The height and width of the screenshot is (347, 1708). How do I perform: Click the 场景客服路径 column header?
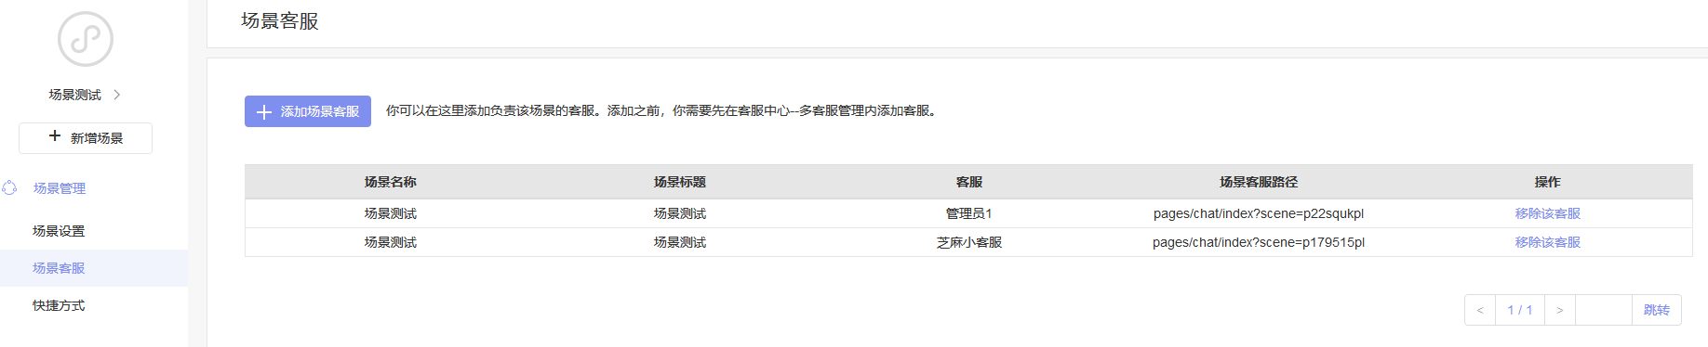coord(1259,182)
